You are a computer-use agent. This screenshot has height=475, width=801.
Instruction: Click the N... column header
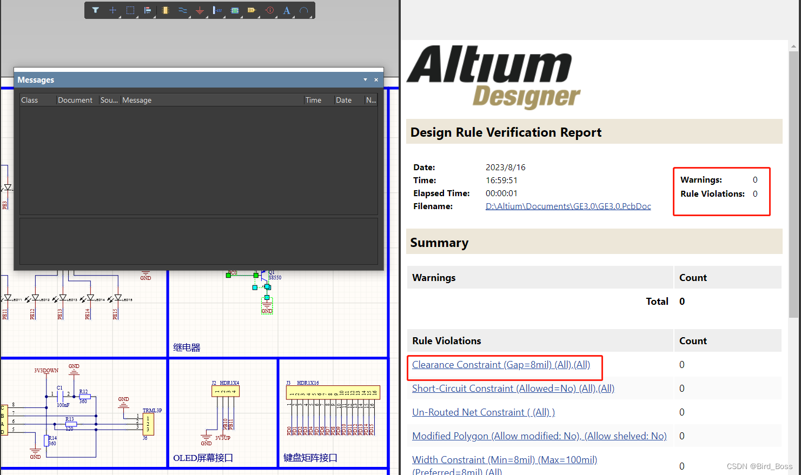pyautogui.click(x=370, y=100)
